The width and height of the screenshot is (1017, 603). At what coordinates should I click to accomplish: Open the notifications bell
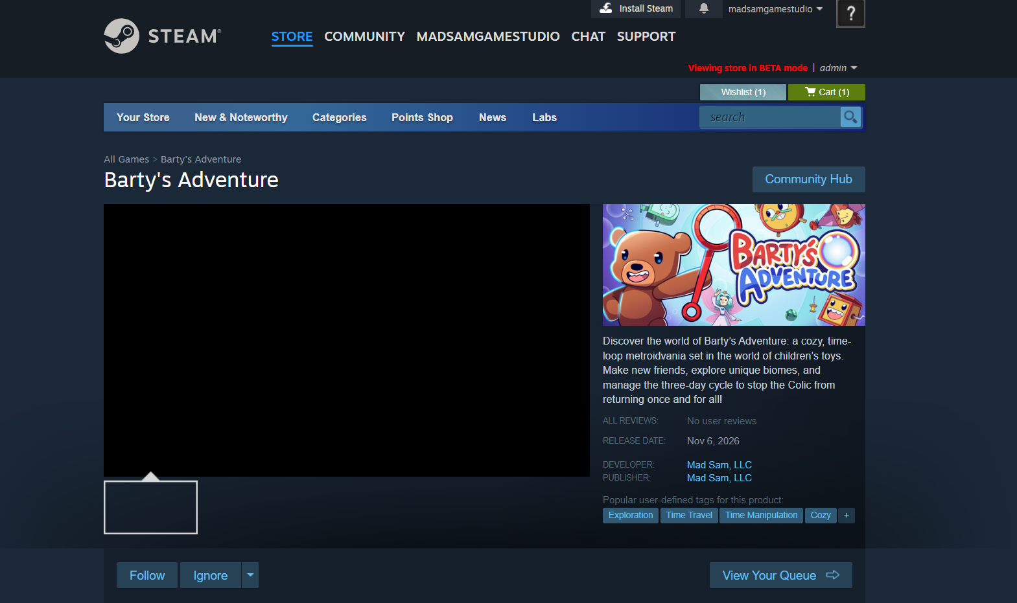[x=704, y=8]
